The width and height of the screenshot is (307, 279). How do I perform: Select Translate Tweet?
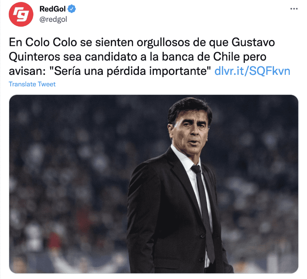click(32, 84)
